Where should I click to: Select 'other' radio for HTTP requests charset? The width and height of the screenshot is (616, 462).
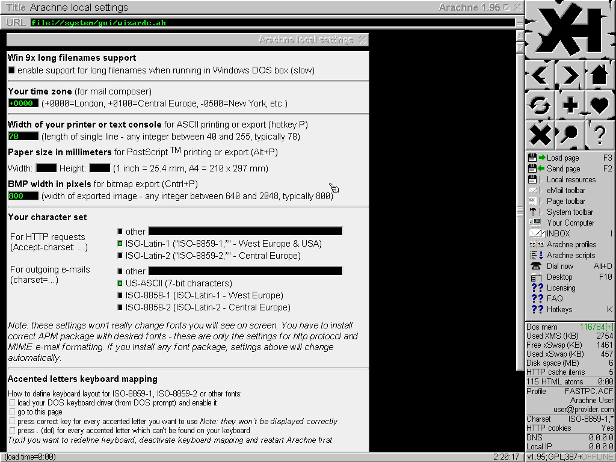tap(120, 232)
